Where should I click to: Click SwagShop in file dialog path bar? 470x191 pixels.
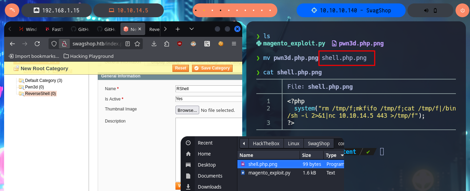coord(319,144)
